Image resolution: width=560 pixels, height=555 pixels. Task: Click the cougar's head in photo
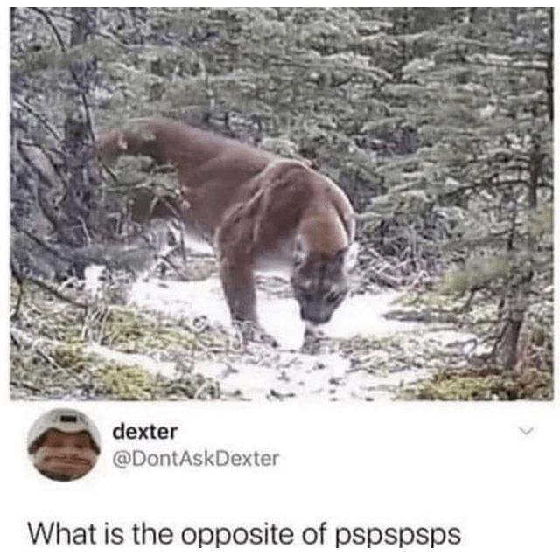321,278
